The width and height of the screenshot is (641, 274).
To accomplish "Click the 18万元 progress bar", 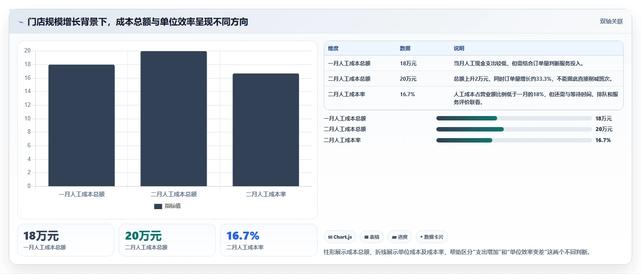I will coord(514,118).
